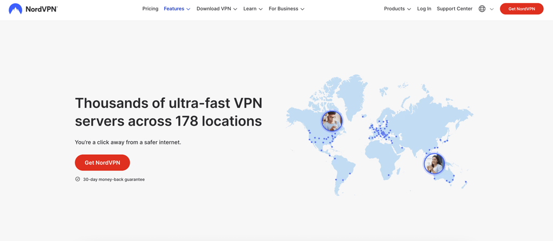Open the Learn menu

pos(253,9)
